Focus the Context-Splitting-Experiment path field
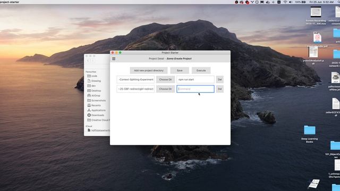This screenshot has width=340, height=191. [135, 80]
